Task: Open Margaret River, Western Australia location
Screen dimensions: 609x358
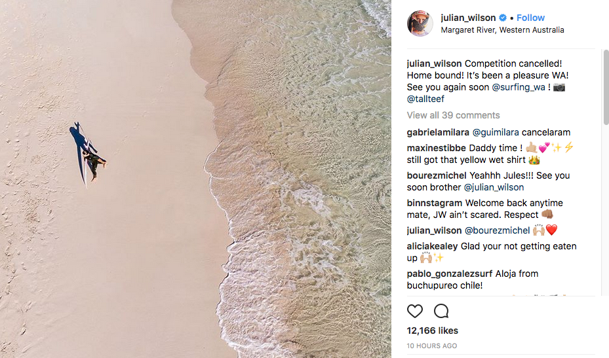Action: pyautogui.click(x=502, y=30)
